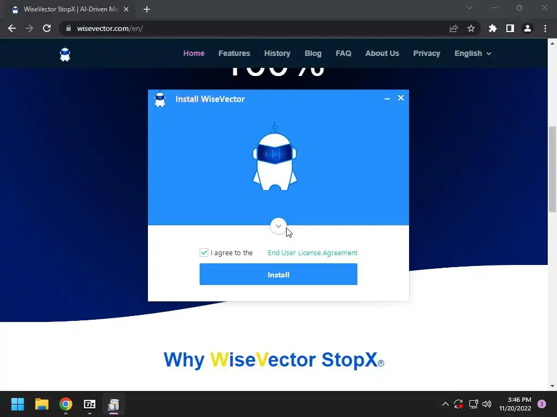Click the scrollbar up arrow
This screenshot has height=417, width=557.
coord(552,43)
